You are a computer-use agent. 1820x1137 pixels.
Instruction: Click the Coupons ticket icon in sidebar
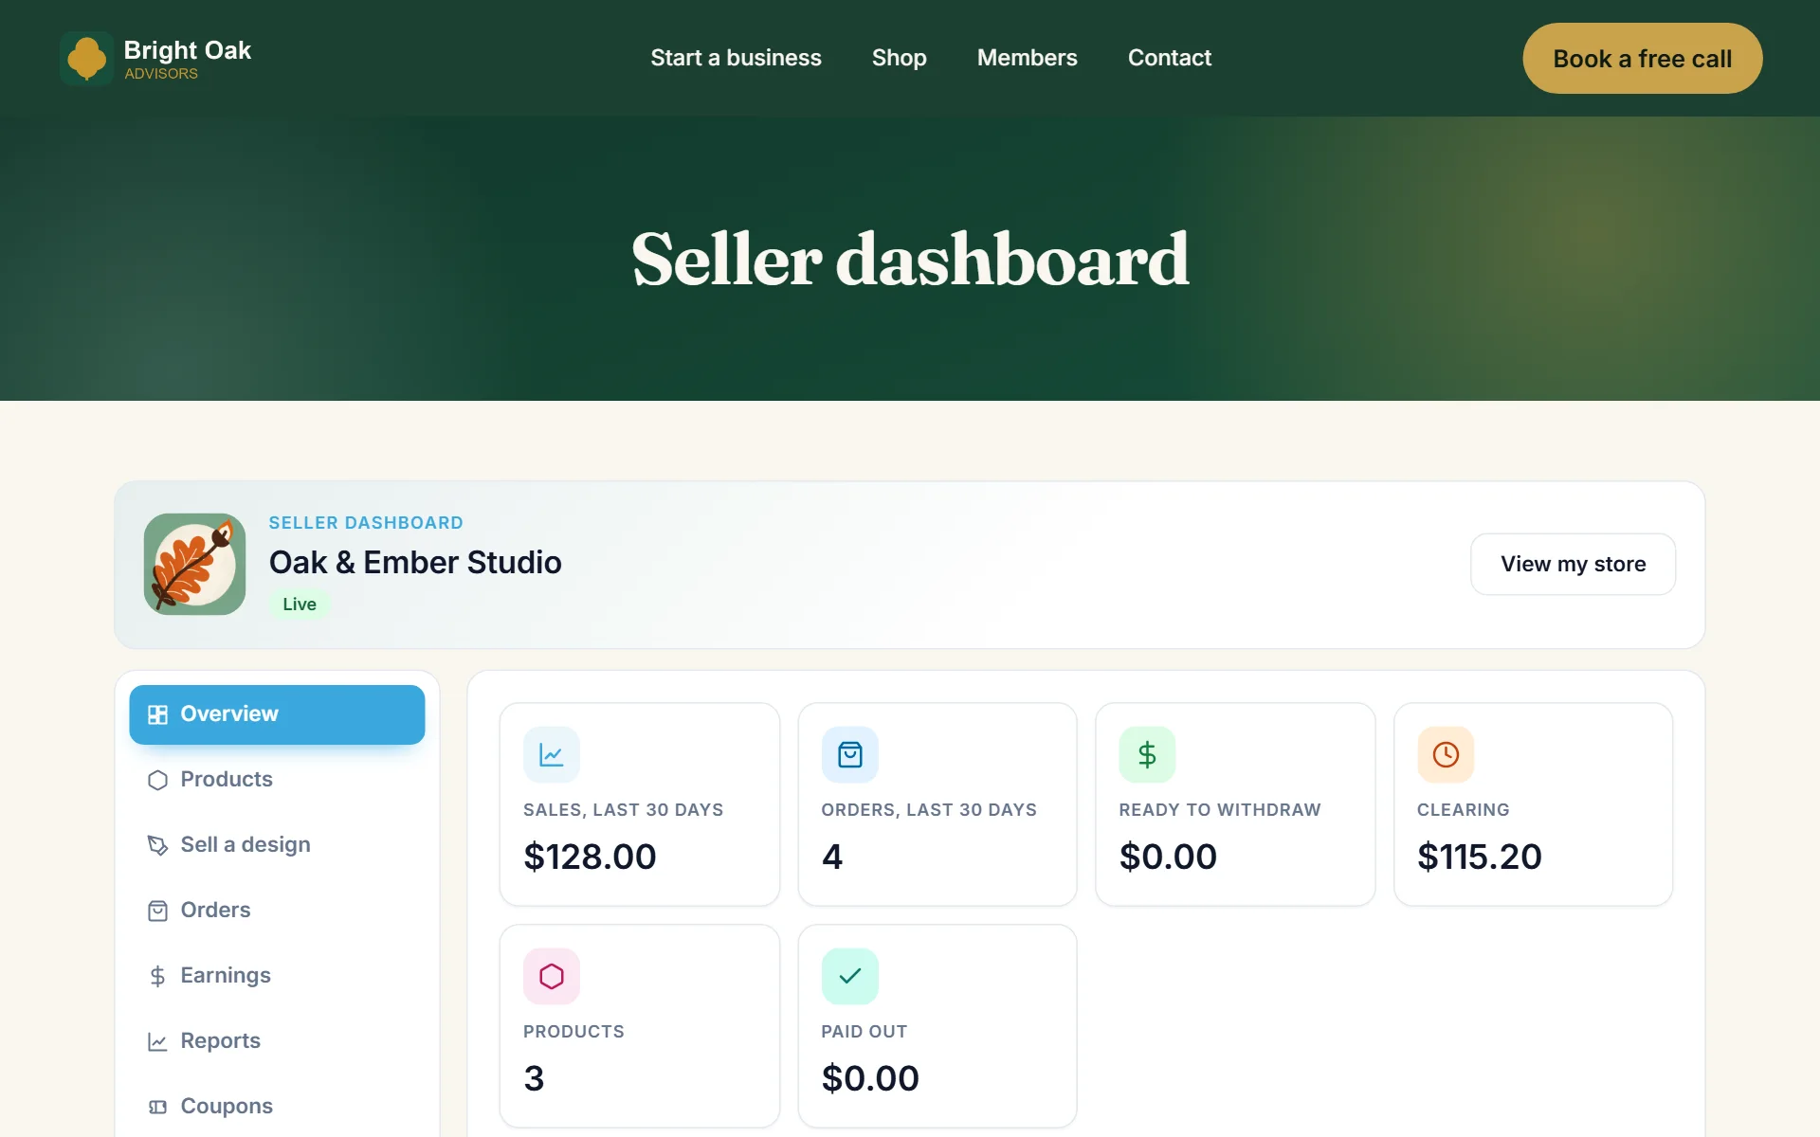tap(157, 1107)
